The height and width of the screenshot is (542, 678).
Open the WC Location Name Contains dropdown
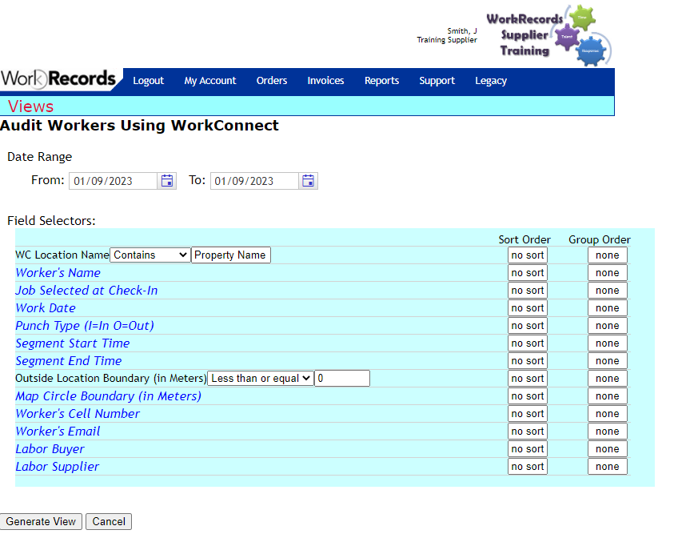coord(150,255)
